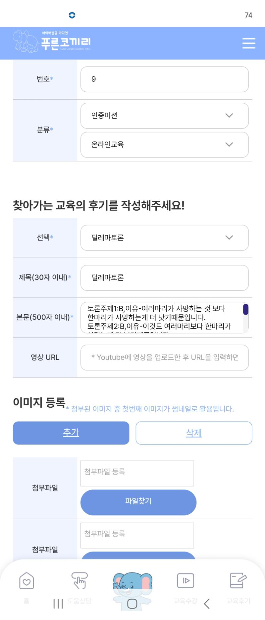This screenshot has height=620, width=265.
Task: Expand the 온라인교육 subcategory dropdown
Action: coord(165,145)
